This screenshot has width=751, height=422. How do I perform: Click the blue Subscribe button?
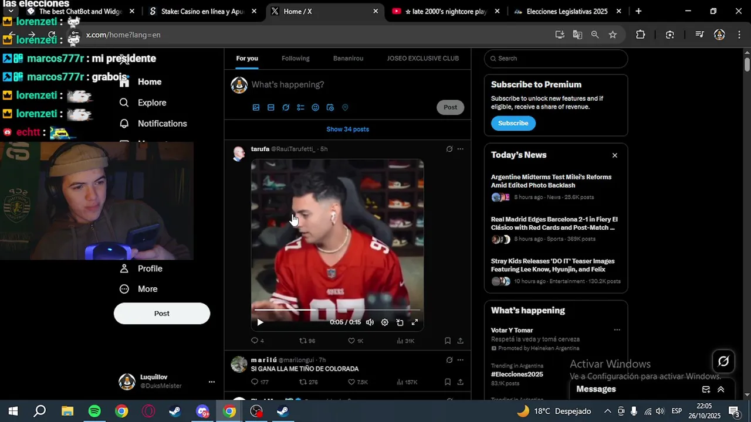(x=513, y=123)
